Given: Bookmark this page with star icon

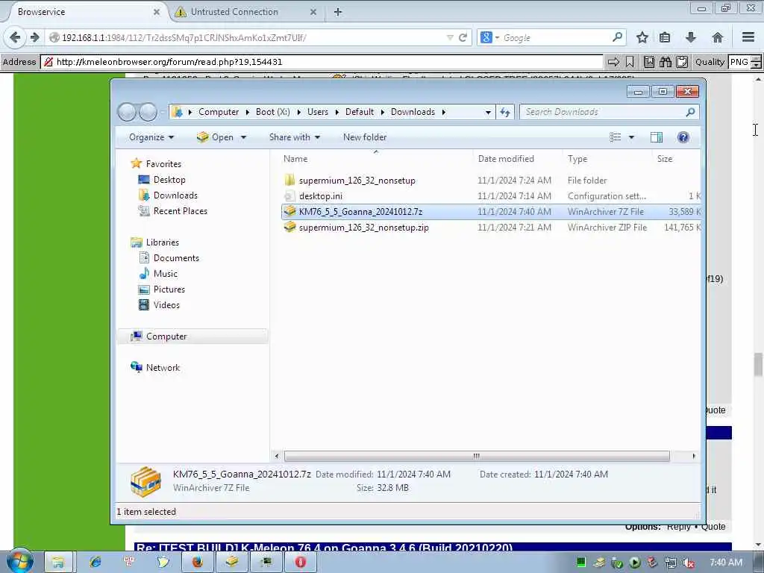Looking at the screenshot, I should pos(642,37).
